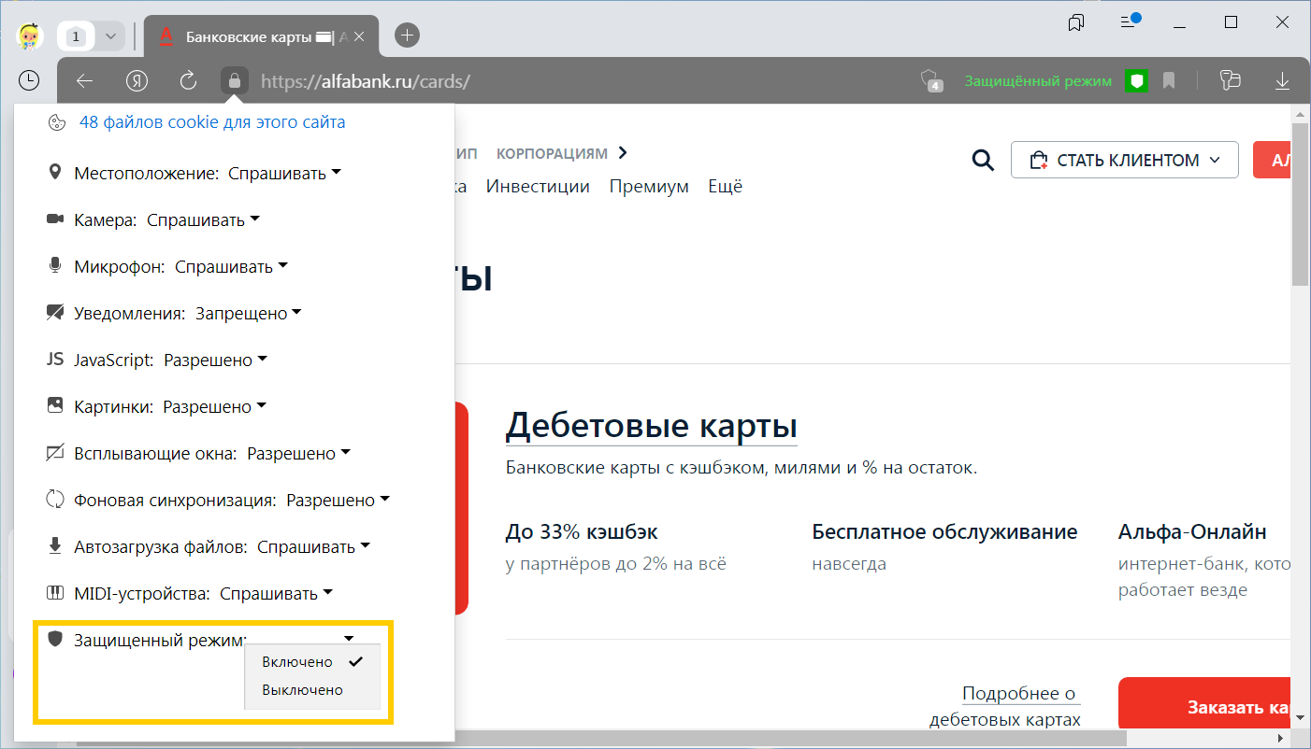The width and height of the screenshot is (1311, 749).
Task: Click the lock site info icon
Action: (235, 80)
